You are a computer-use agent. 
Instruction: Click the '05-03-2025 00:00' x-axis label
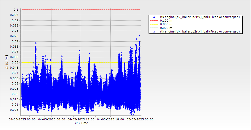140,119
